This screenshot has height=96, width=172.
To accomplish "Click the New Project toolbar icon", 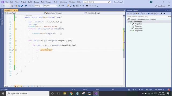I will (x=12, y=6).
